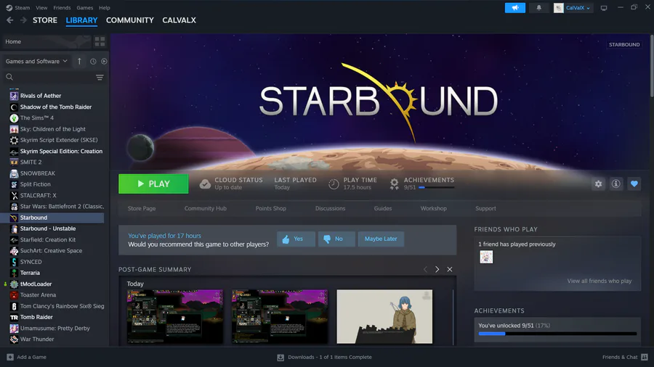Open the Support link
This screenshot has width=654, height=367.
click(x=485, y=208)
